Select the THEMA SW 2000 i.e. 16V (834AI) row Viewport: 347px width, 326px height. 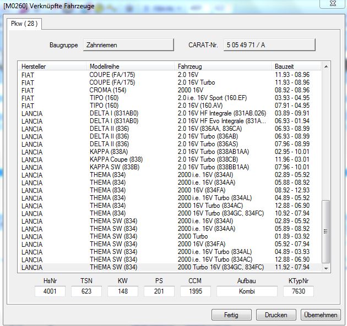pos(170,221)
